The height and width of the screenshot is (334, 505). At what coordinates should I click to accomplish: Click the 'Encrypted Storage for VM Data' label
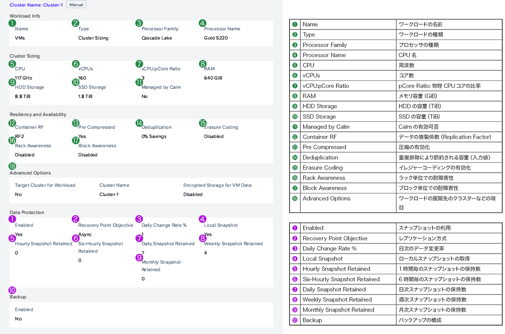pyautogui.click(x=217, y=185)
